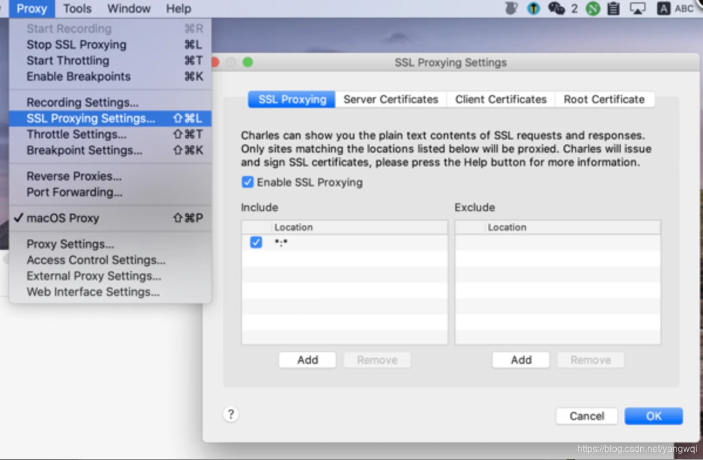Toggle the Enable SSL Proxying checkbox
The width and height of the screenshot is (703, 460).
(247, 182)
